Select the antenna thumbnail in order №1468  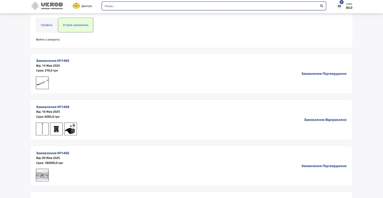point(42,129)
